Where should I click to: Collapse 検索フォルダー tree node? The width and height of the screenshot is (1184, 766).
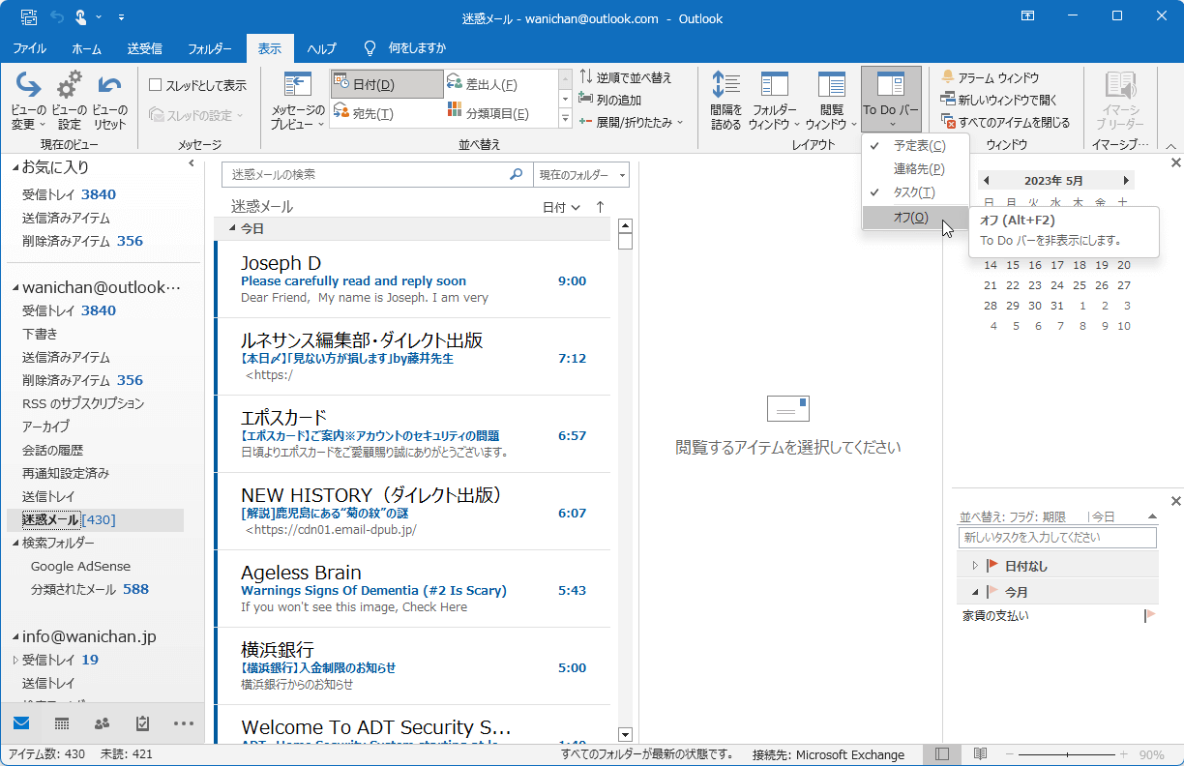pos(15,544)
